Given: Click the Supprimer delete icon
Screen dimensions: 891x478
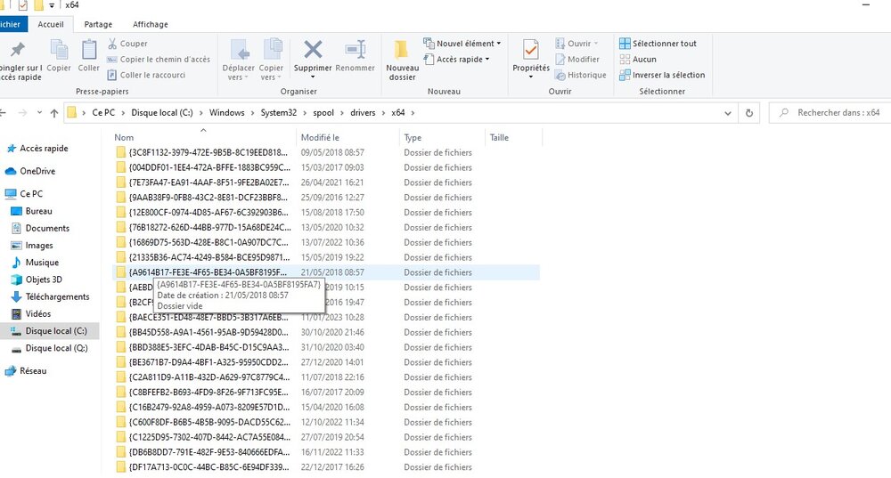Looking at the screenshot, I should pyautogui.click(x=313, y=50).
